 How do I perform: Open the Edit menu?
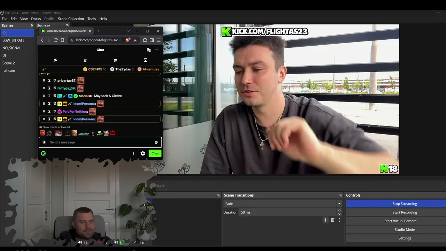pos(14,19)
